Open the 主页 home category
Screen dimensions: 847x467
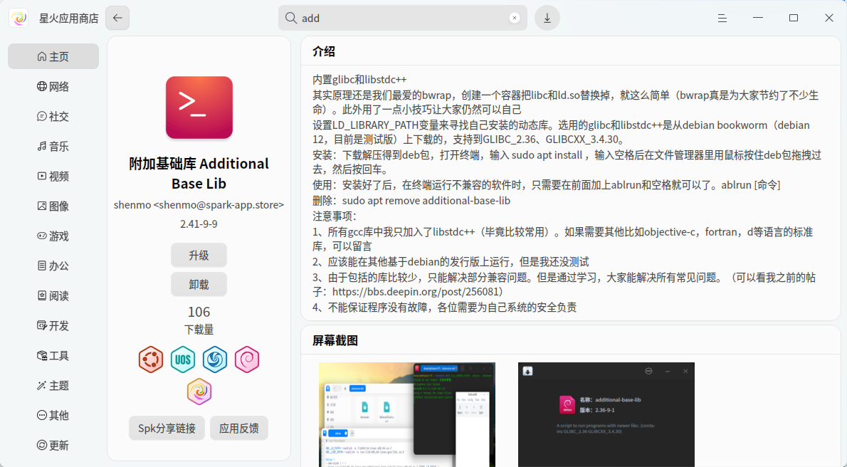click(53, 56)
